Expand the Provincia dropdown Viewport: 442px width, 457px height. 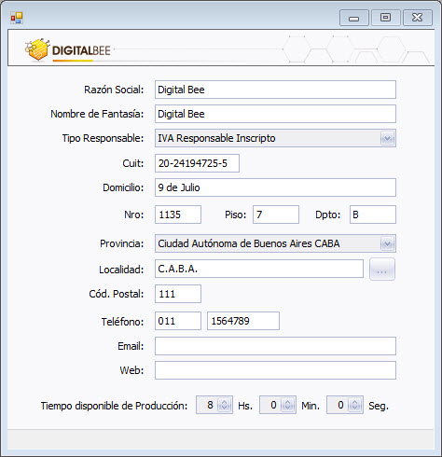click(x=387, y=243)
